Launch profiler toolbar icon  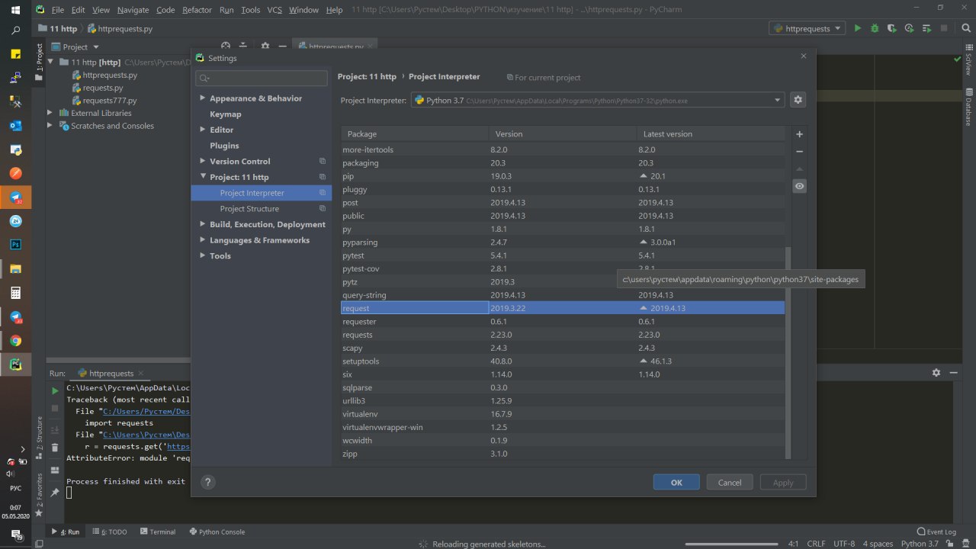pos(909,28)
